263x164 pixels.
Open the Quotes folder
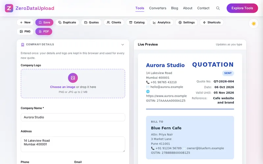tap(91, 22)
